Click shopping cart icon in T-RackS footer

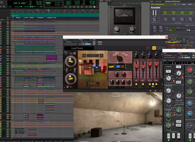(x=151, y=91)
